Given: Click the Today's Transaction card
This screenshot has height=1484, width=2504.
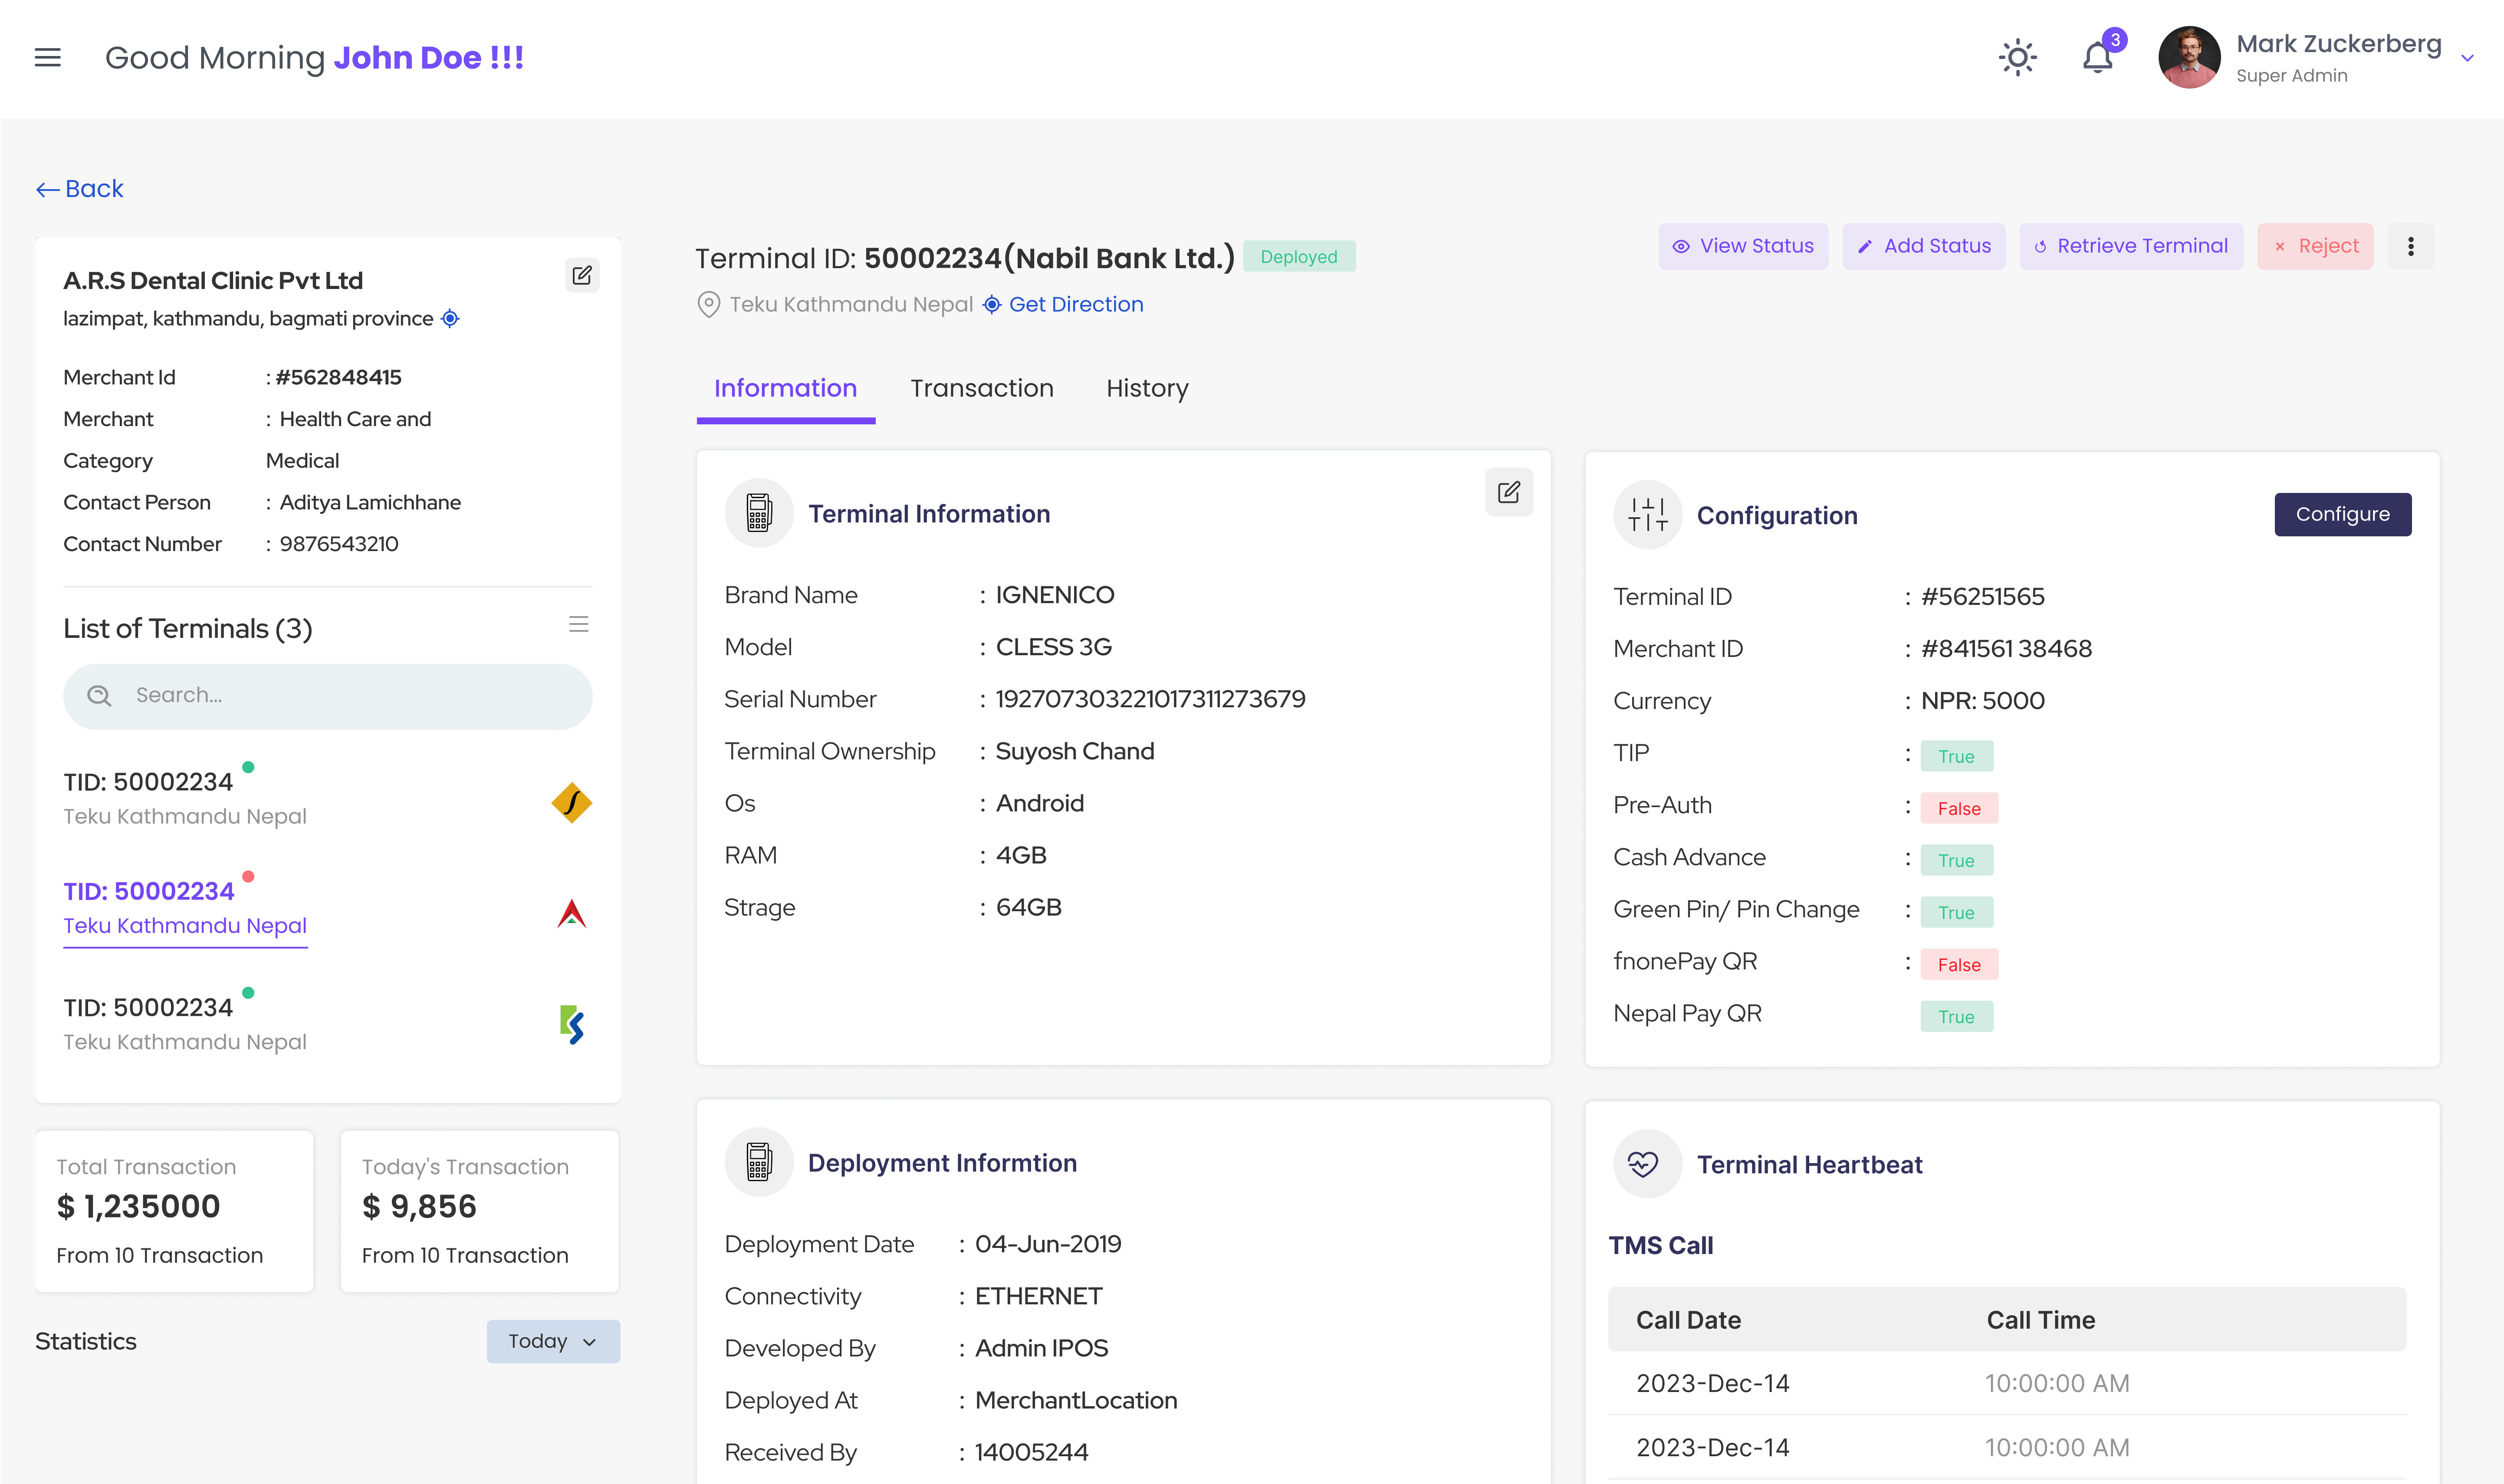Looking at the screenshot, I should click(480, 1211).
